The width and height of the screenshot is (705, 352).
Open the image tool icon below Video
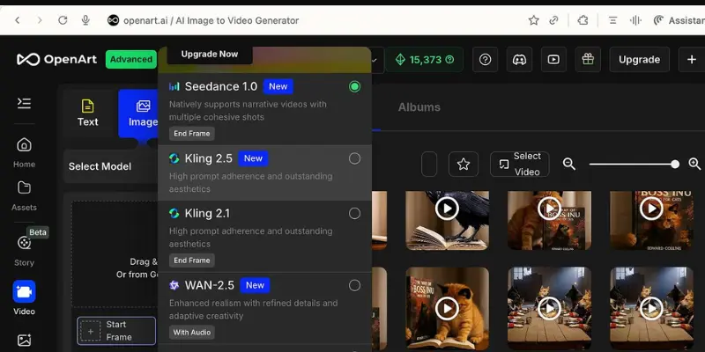(24, 340)
